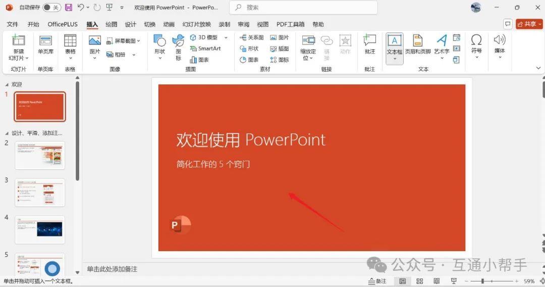Open the 相册 dropdown arrow
Image resolution: width=545 pixels, height=287 pixels.
tap(134, 55)
